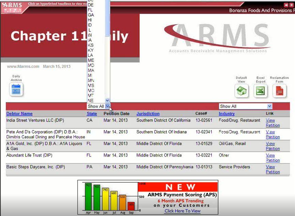
Task: Click case number 13-01313
Action: (204, 167)
